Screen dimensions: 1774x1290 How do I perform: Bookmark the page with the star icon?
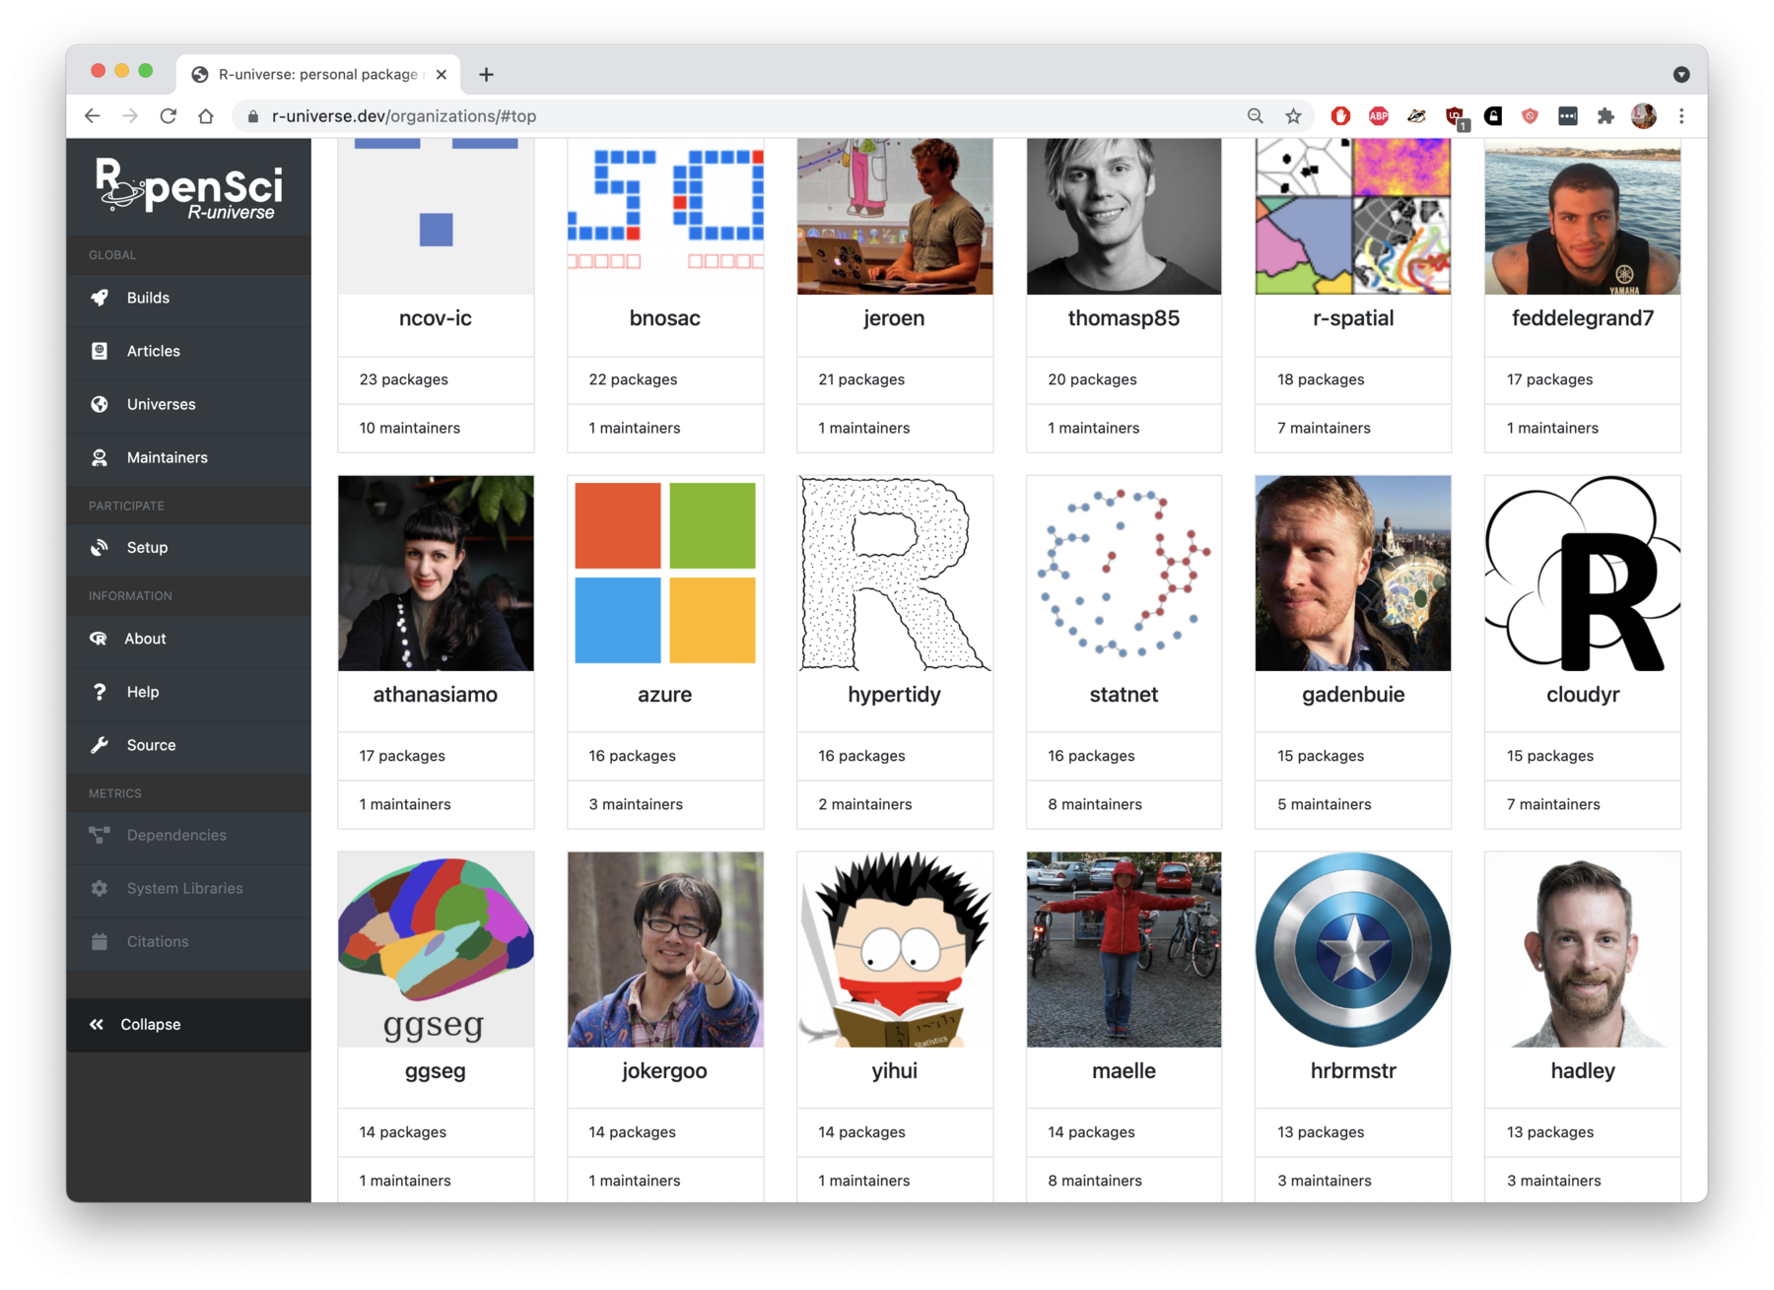point(1292,115)
